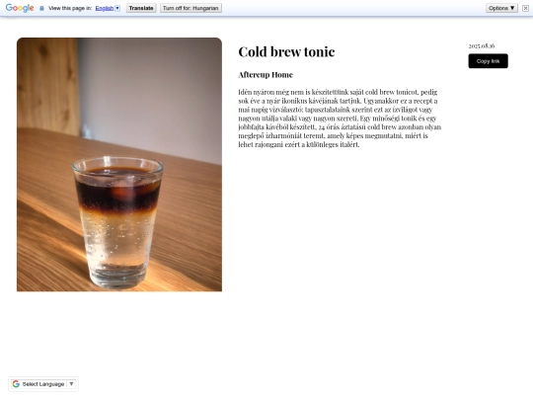Click the Google G icon in language widget
Image resolution: width=533 pixels, height=400 pixels.
pos(16,384)
